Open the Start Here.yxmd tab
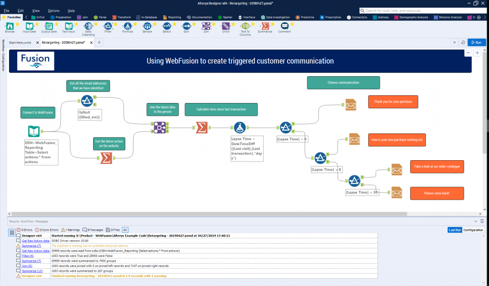The width and height of the screenshot is (489, 286). point(20,42)
